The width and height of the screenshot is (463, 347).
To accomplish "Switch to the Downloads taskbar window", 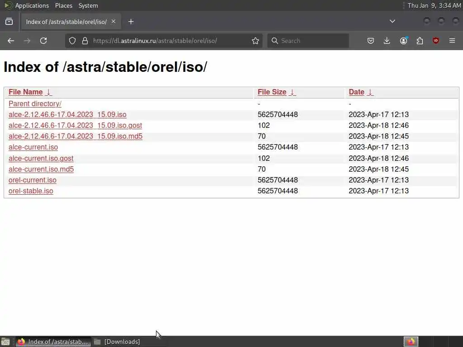I will (x=117, y=342).
